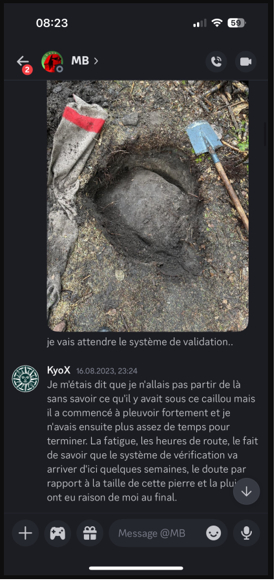Expand MB profile via chevron
The height and width of the screenshot is (583, 279).
(x=96, y=61)
